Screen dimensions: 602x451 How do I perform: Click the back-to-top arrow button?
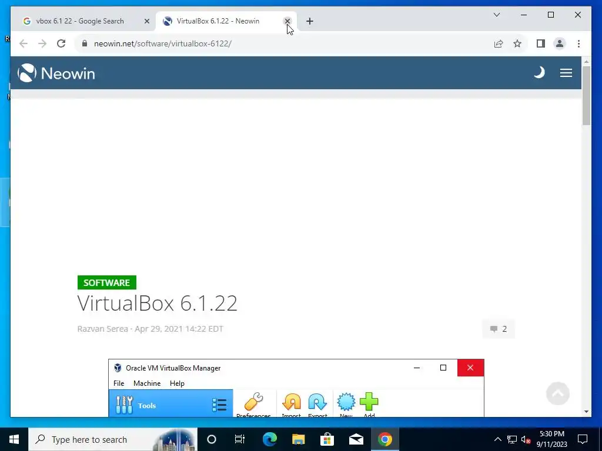click(557, 393)
